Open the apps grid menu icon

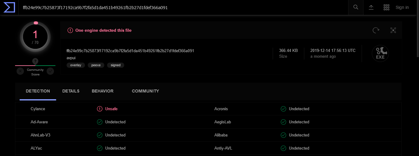(386, 7)
